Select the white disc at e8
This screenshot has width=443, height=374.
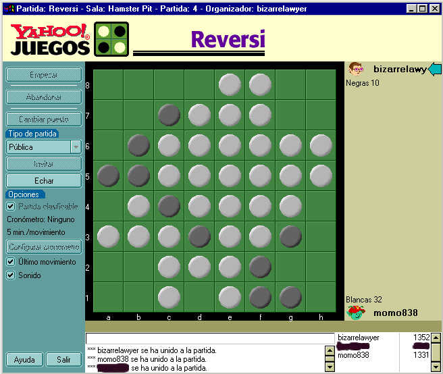pyautogui.click(x=230, y=84)
